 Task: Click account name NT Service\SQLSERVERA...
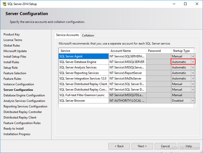click(x=128, y=56)
